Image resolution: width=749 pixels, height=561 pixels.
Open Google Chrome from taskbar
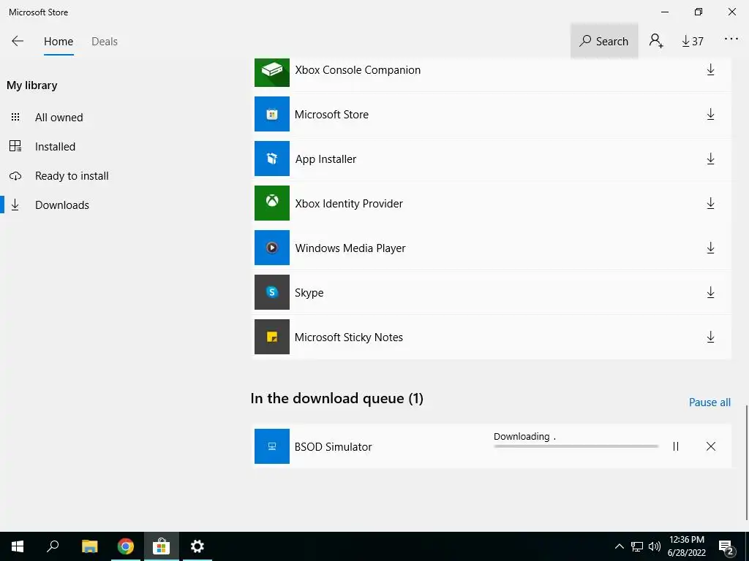click(126, 546)
